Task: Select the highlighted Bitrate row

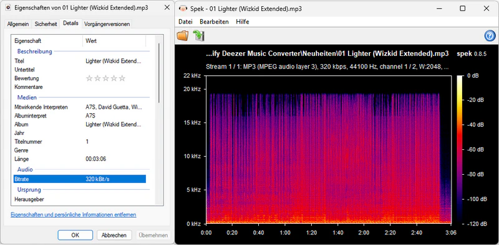Action: (80, 179)
